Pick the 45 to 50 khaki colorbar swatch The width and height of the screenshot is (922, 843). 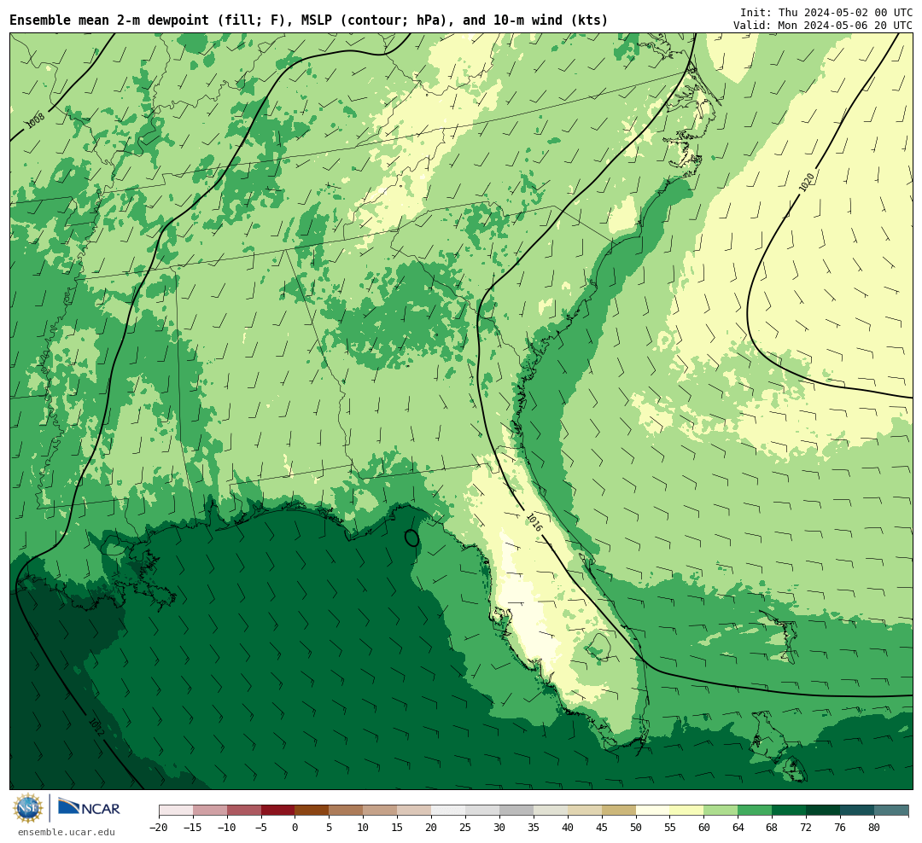tap(619, 811)
